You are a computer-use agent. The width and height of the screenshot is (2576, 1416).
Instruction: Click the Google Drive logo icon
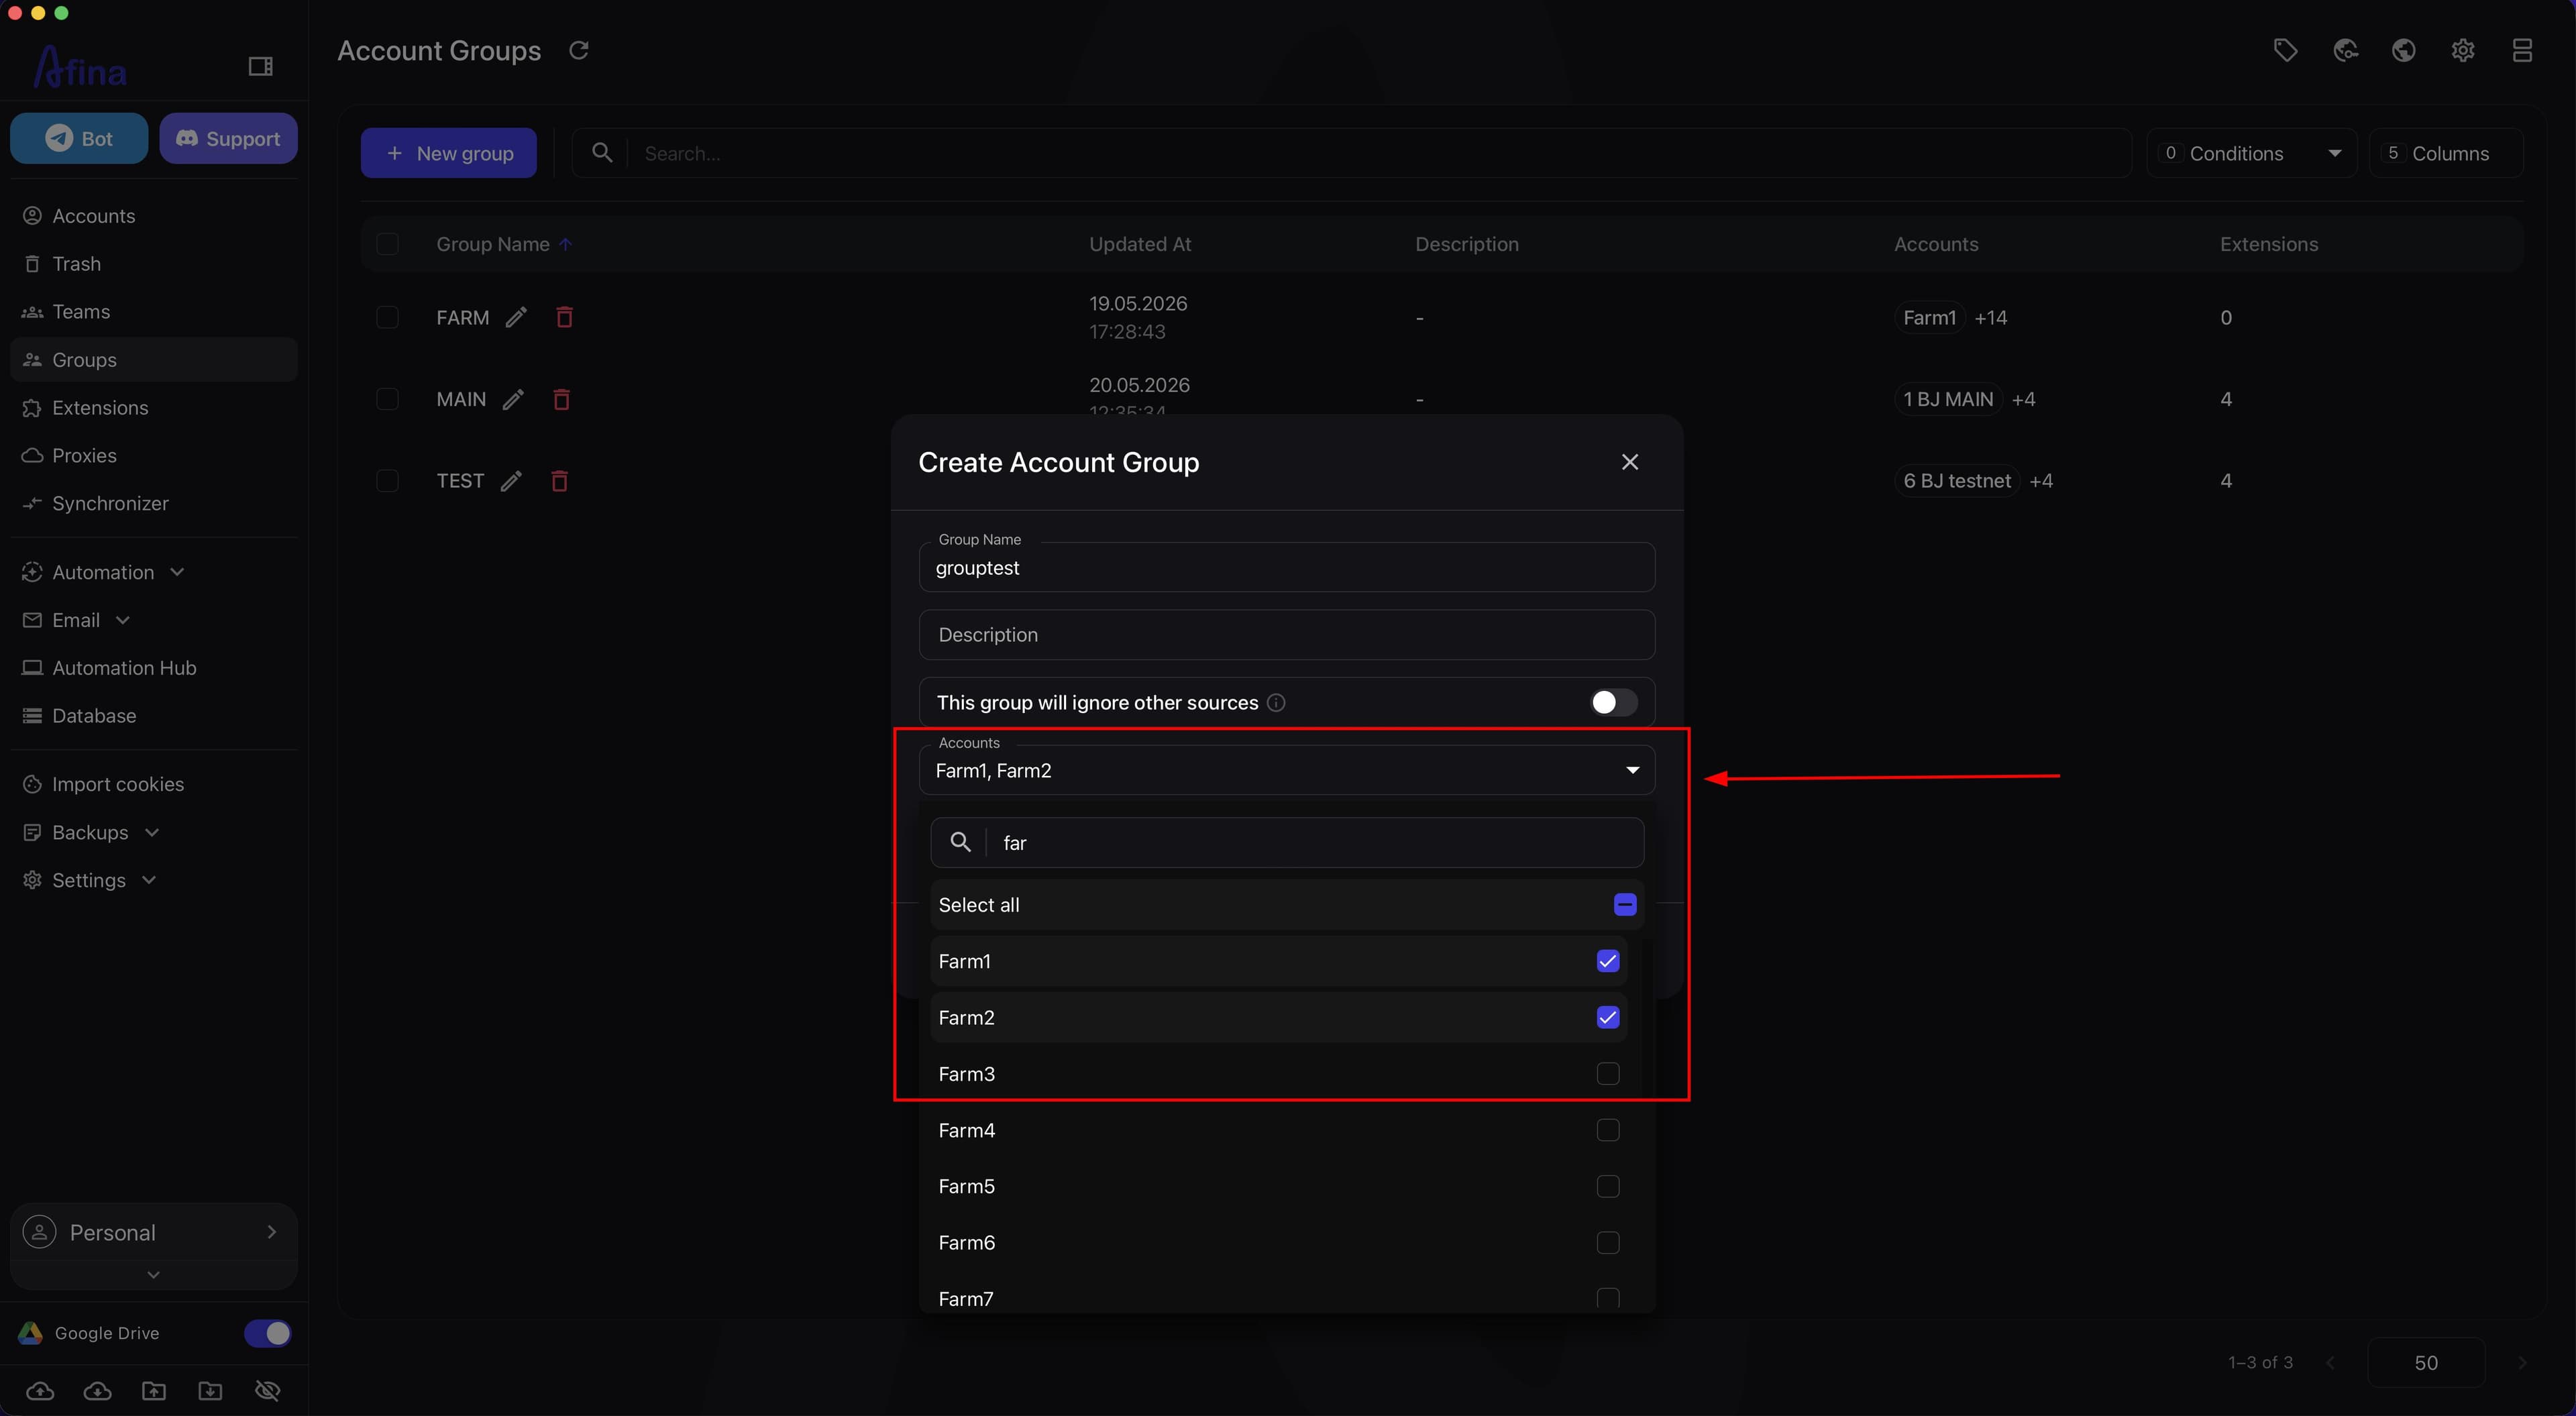click(x=30, y=1333)
